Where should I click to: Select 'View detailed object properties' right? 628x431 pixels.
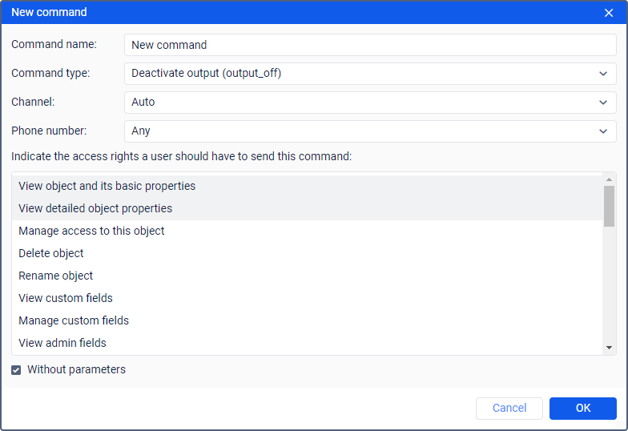[95, 208]
